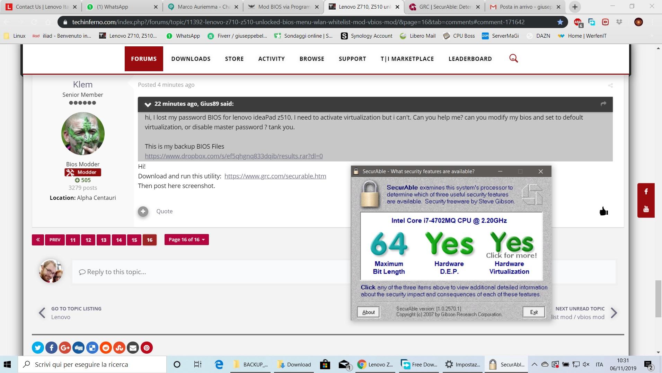Open Klem's profile name link
Image resolution: width=662 pixels, height=373 pixels.
[x=83, y=84]
